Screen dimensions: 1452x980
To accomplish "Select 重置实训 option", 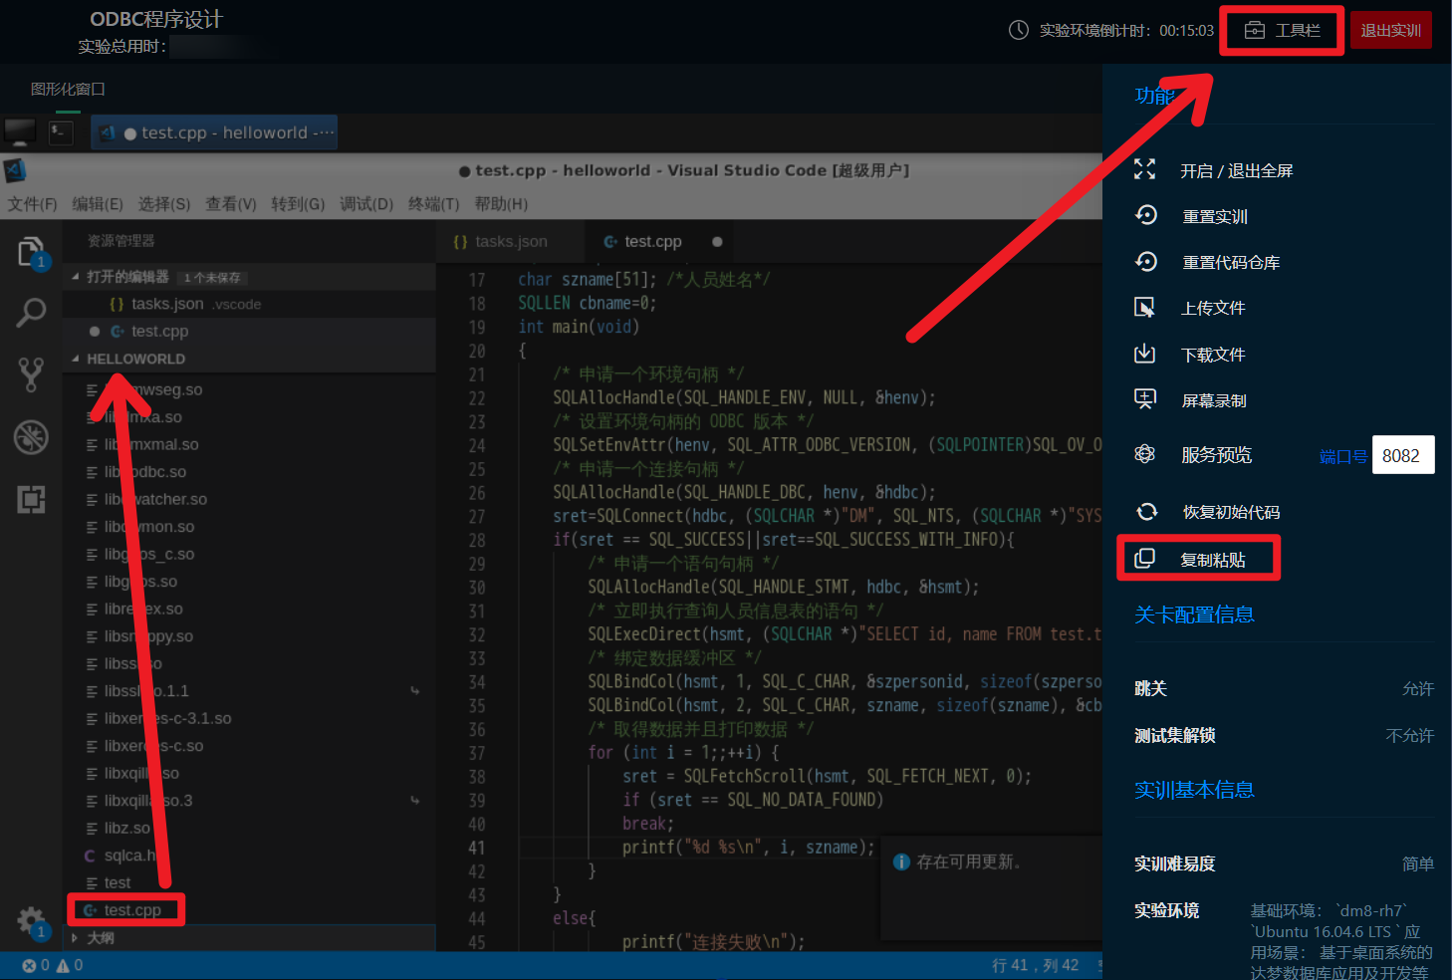I will pos(1215,217).
